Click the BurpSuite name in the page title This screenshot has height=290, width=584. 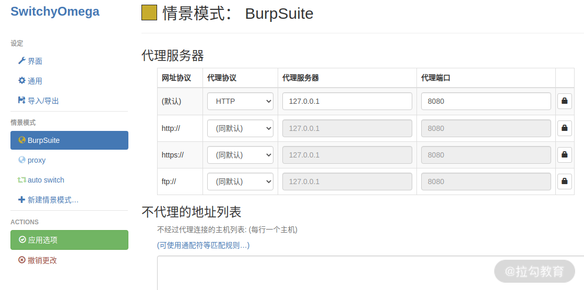[x=279, y=14]
